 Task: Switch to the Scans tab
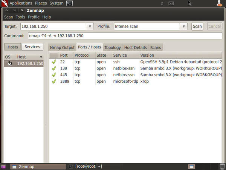156,48
